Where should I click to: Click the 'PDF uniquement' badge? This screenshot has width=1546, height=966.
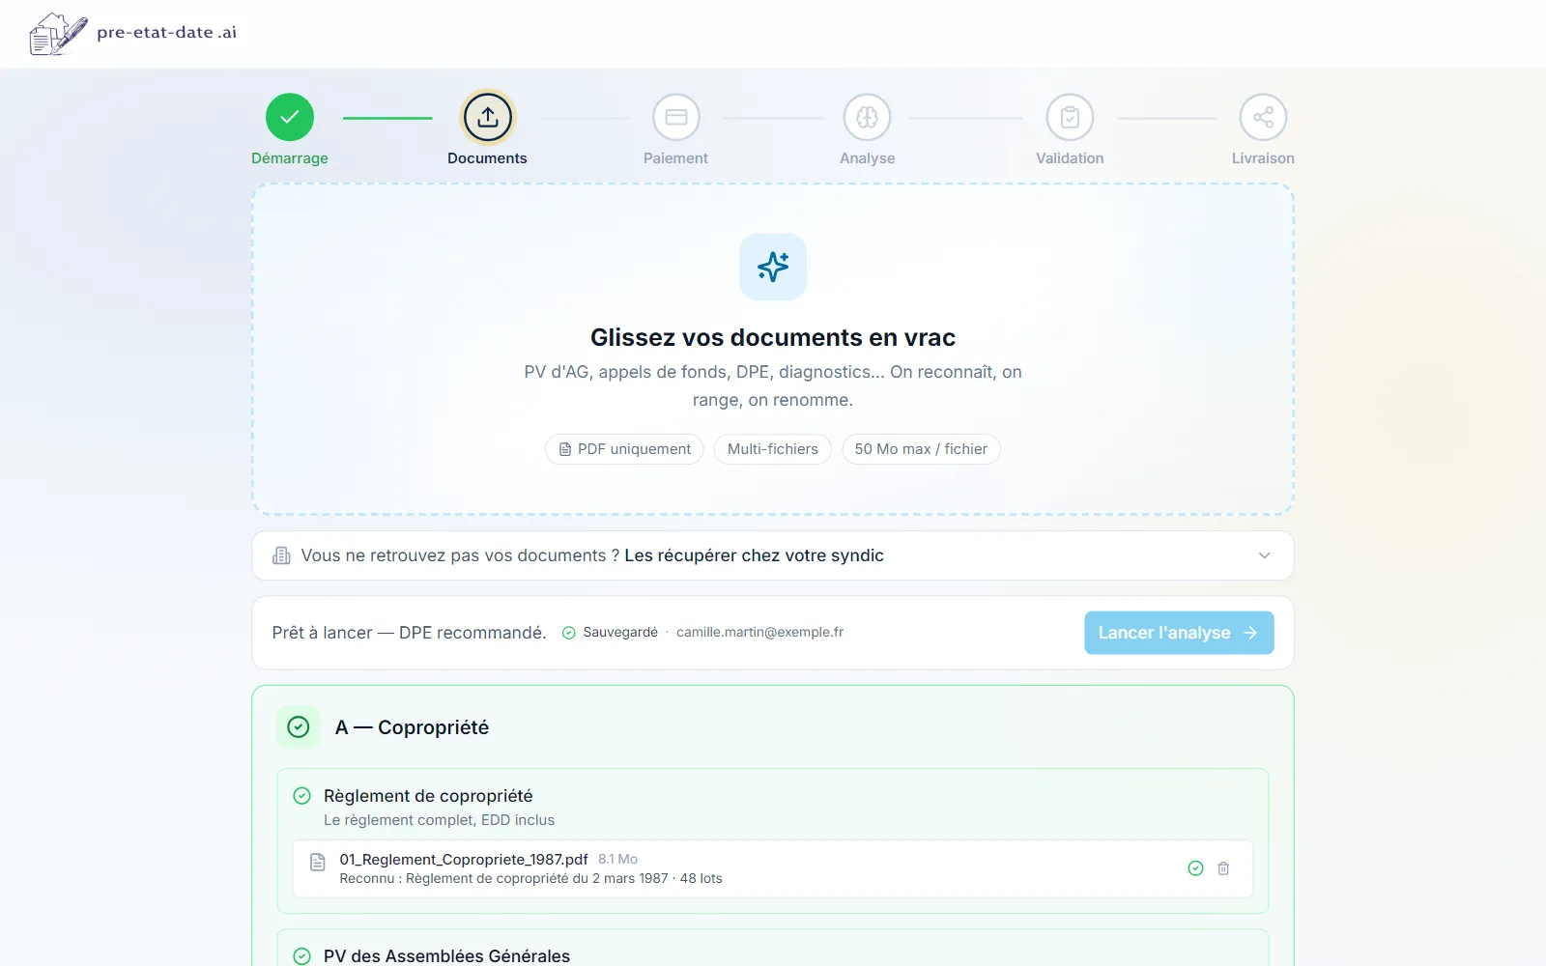(624, 449)
